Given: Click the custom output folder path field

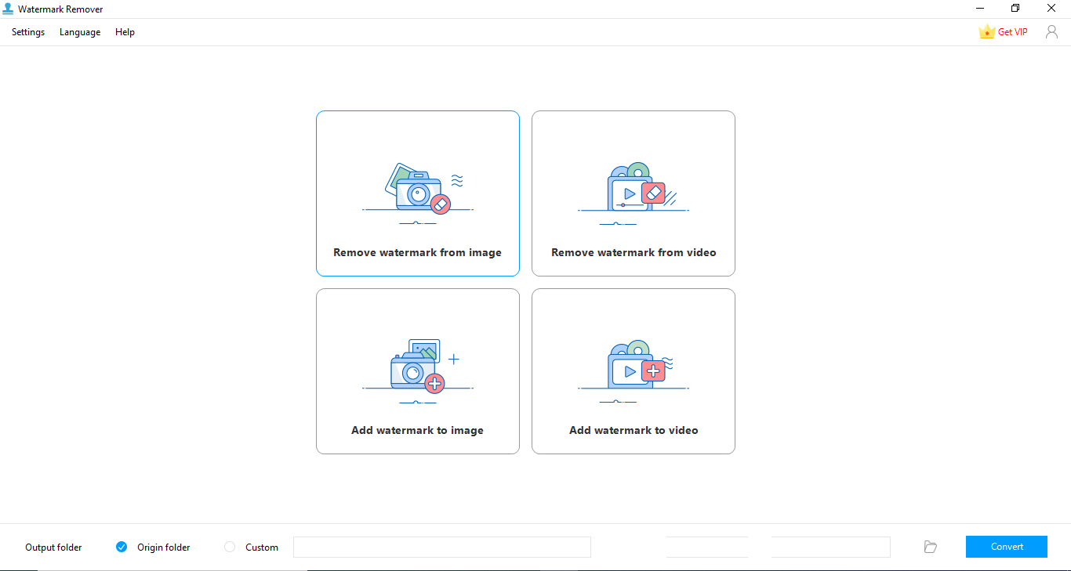Looking at the screenshot, I should pos(441,547).
